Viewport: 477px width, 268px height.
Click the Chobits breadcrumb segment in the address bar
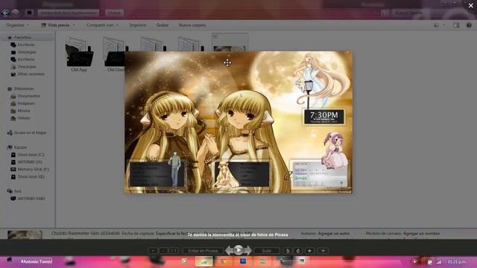pos(114,13)
